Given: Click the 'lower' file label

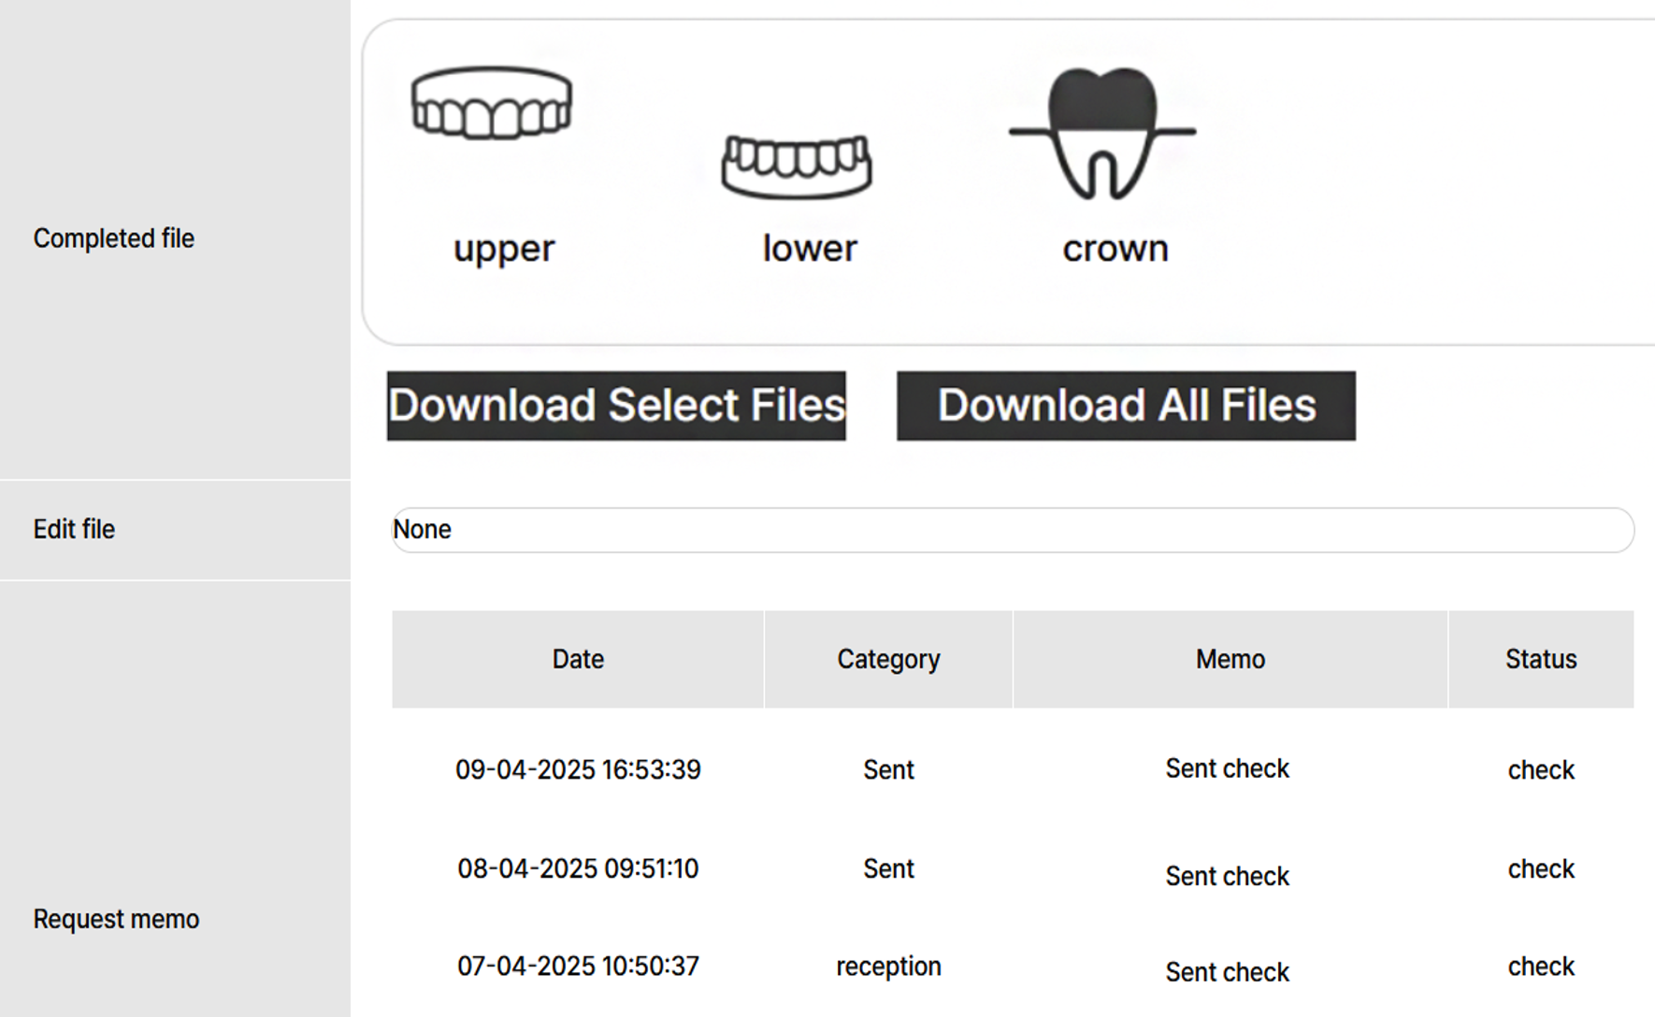Looking at the screenshot, I should 809,249.
